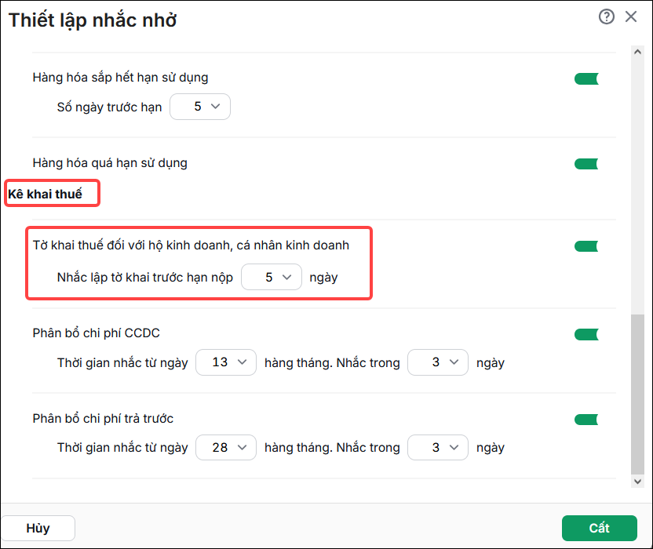This screenshot has height=549, width=653.
Task: Click the scrollbar up arrow
Action: pyautogui.click(x=637, y=52)
